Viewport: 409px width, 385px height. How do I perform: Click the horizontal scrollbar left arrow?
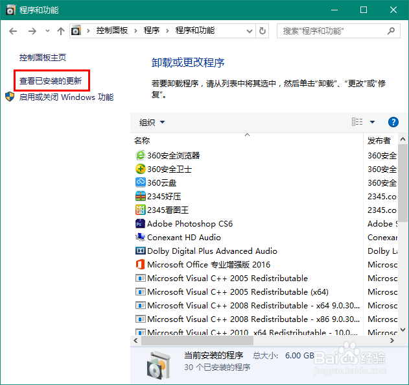pyautogui.click(x=135, y=341)
